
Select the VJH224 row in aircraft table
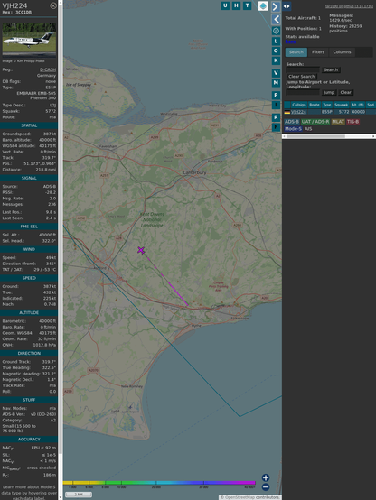point(330,112)
